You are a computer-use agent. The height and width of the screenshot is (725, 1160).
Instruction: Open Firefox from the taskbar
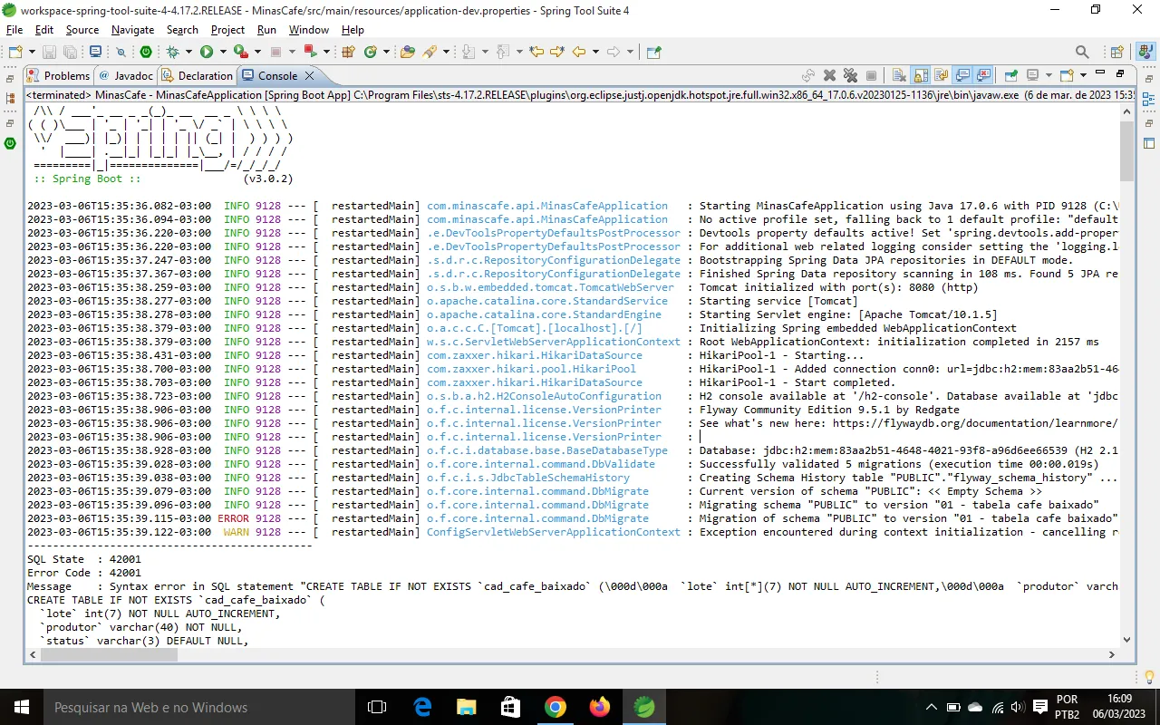600,707
